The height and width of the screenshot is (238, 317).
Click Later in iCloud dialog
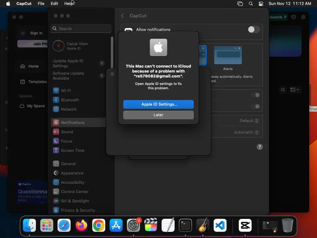click(158, 115)
